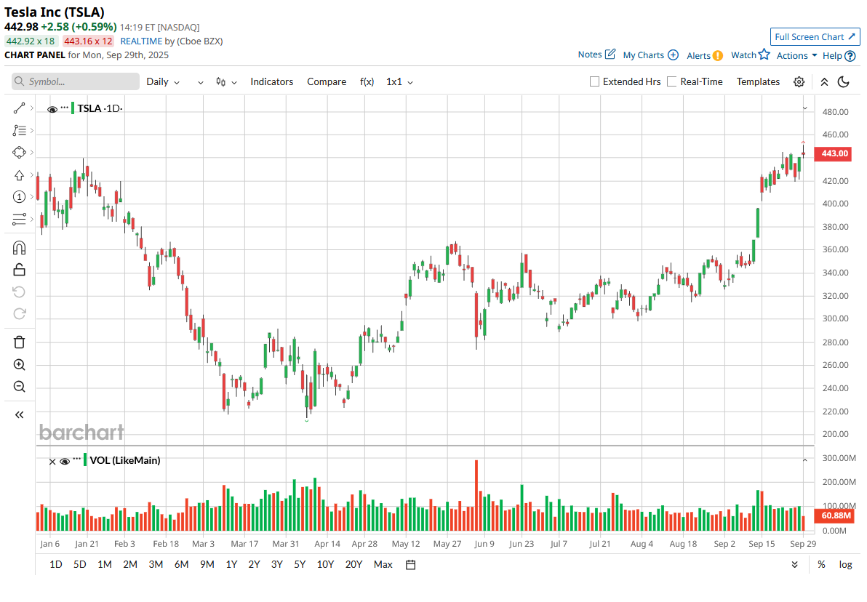This screenshot has height=602, width=867.
Task: Enable the Real-Time checkbox
Action: pos(672,82)
